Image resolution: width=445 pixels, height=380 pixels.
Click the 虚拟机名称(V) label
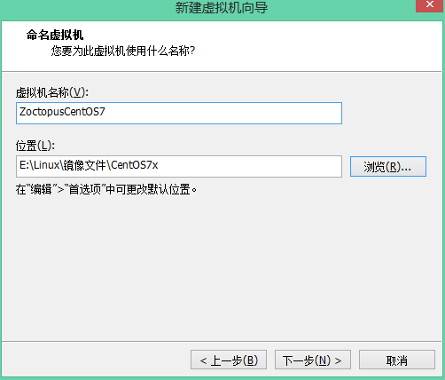click(x=52, y=92)
